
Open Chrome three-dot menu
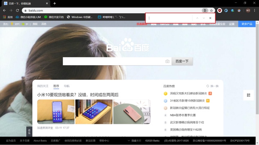coord(255,10)
